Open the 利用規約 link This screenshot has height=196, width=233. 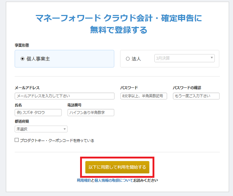84,180
